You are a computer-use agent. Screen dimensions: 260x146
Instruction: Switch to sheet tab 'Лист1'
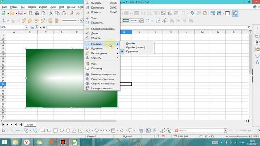(x=30, y=125)
